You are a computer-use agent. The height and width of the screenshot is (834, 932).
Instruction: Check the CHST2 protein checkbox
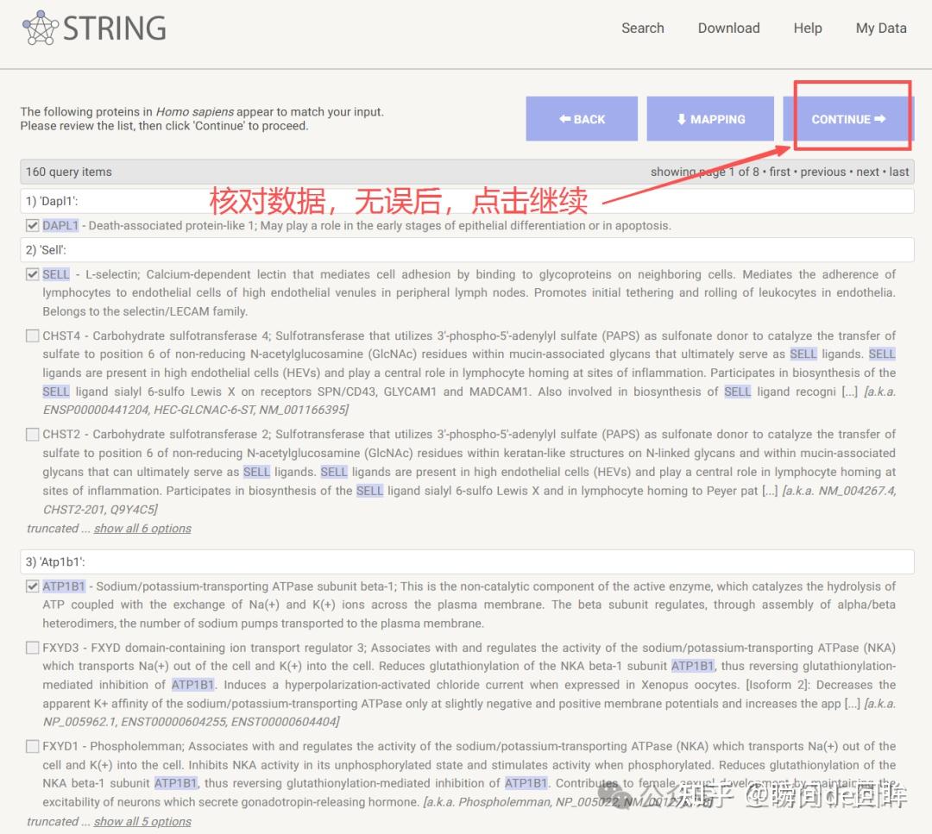click(x=32, y=434)
